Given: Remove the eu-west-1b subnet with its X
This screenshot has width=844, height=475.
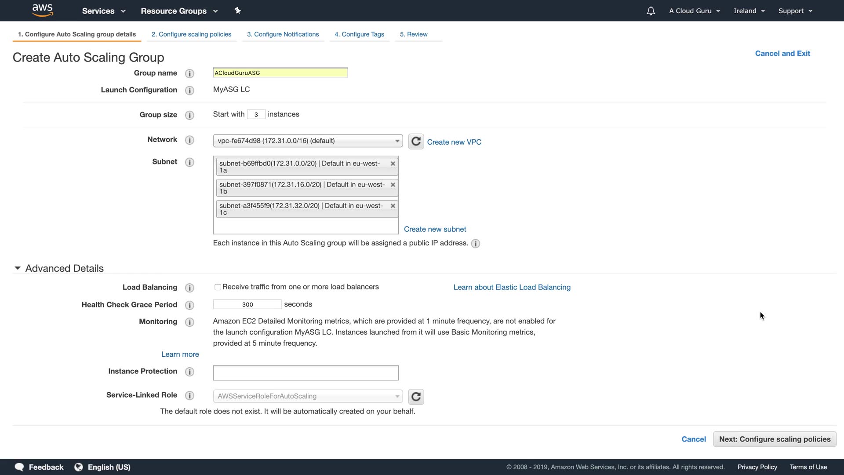Looking at the screenshot, I should click(393, 185).
